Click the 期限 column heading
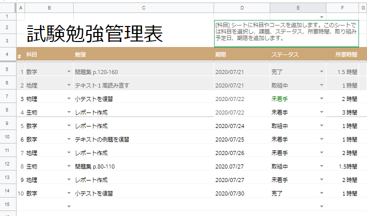367x216 pixels. coord(221,54)
